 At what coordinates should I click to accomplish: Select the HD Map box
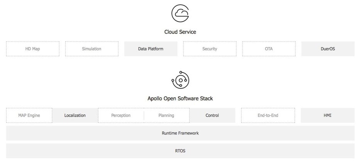[x=33, y=49]
